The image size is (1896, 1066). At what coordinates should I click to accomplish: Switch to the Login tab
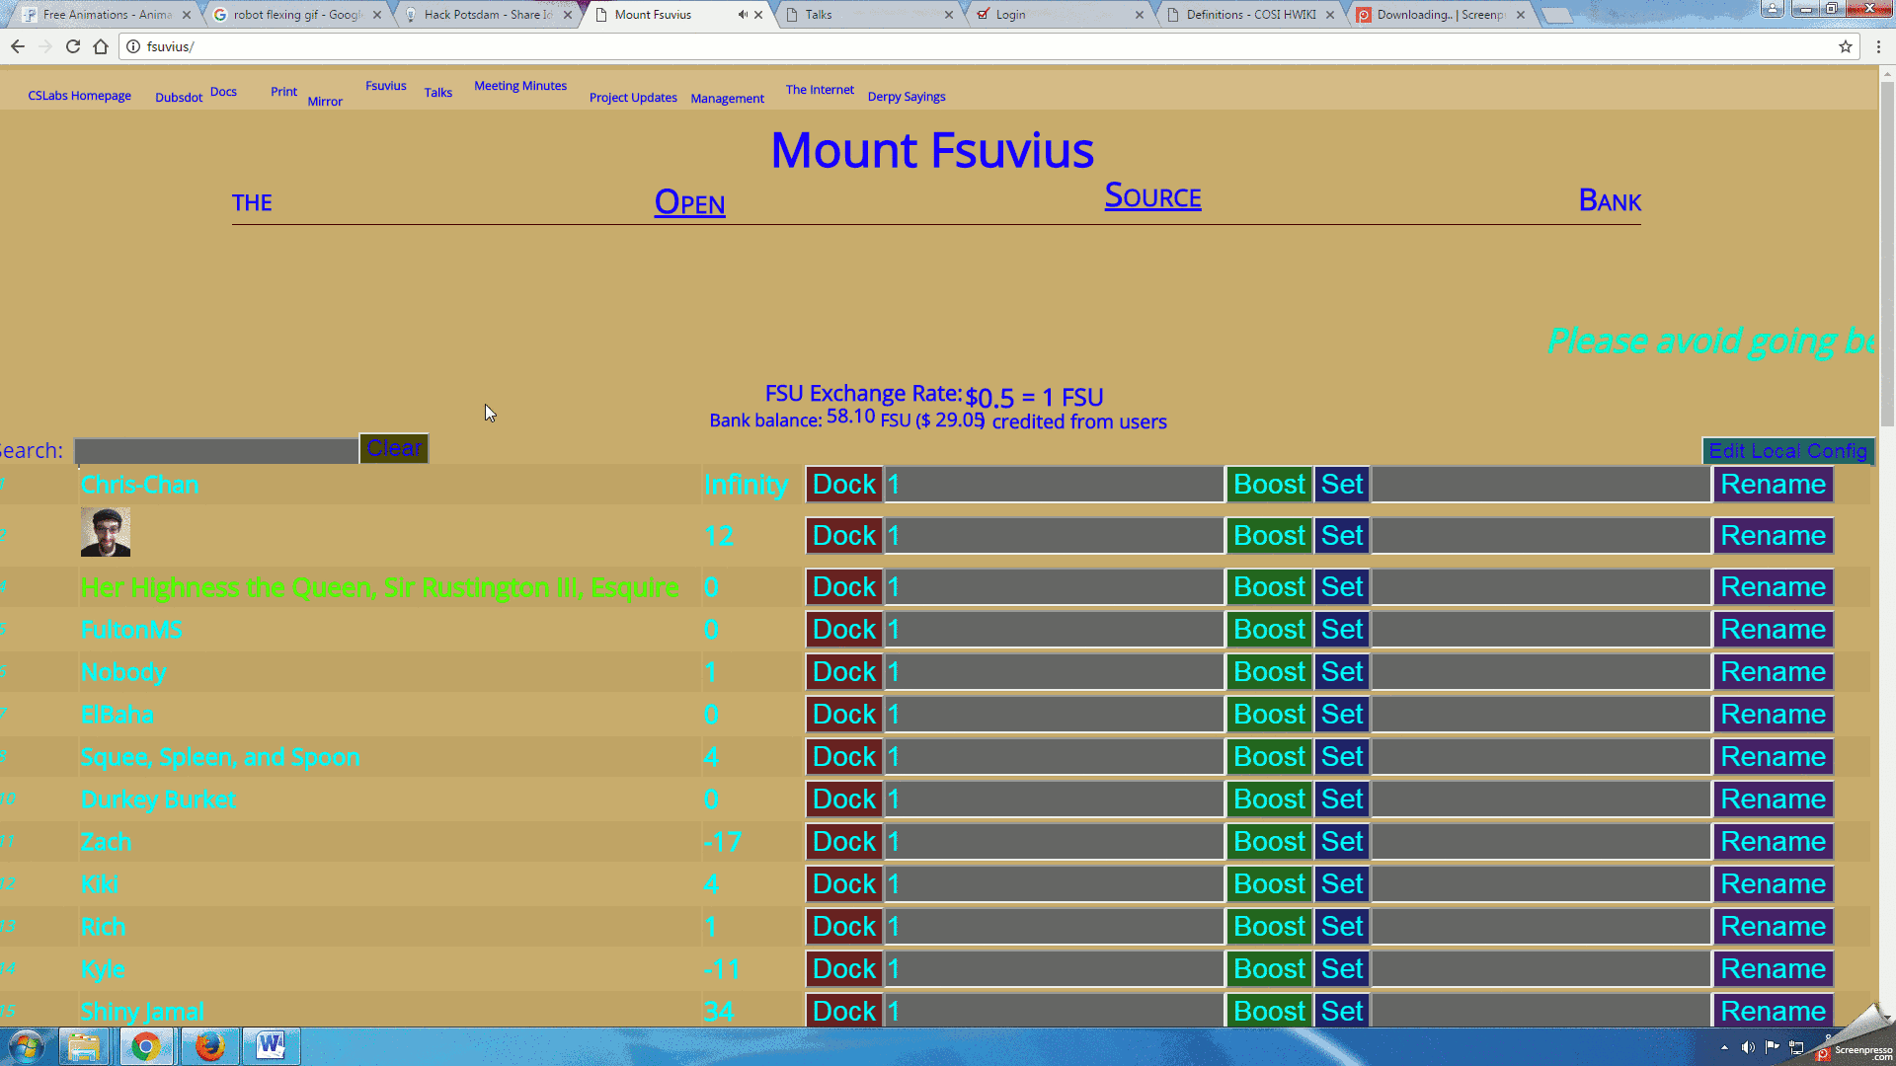[1060, 15]
